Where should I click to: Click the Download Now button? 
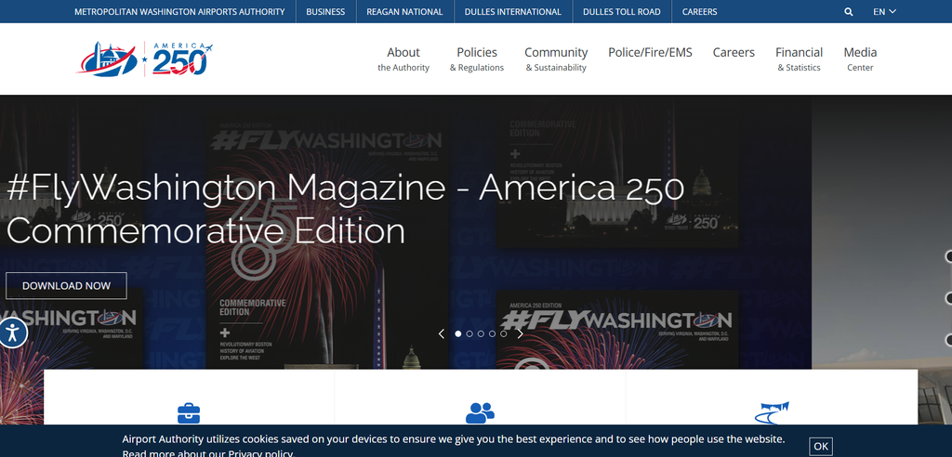pyautogui.click(x=66, y=286)
